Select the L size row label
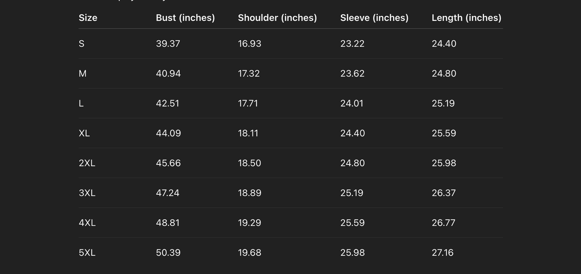The height and width of the screenshot is (274, 581). [x=81, y=103]
